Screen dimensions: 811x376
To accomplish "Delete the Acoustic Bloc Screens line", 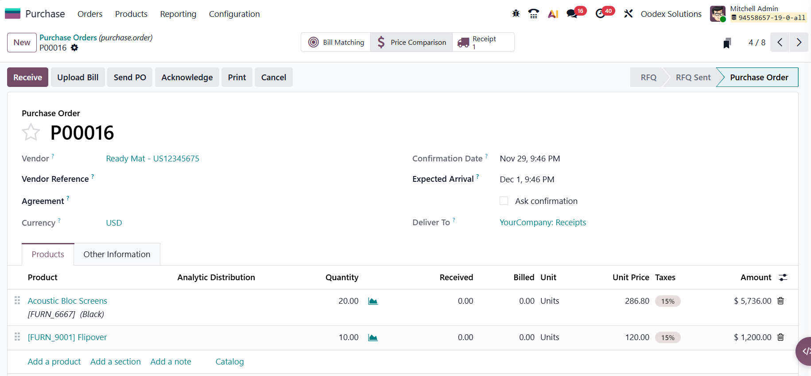I will (x=780, y=301).
